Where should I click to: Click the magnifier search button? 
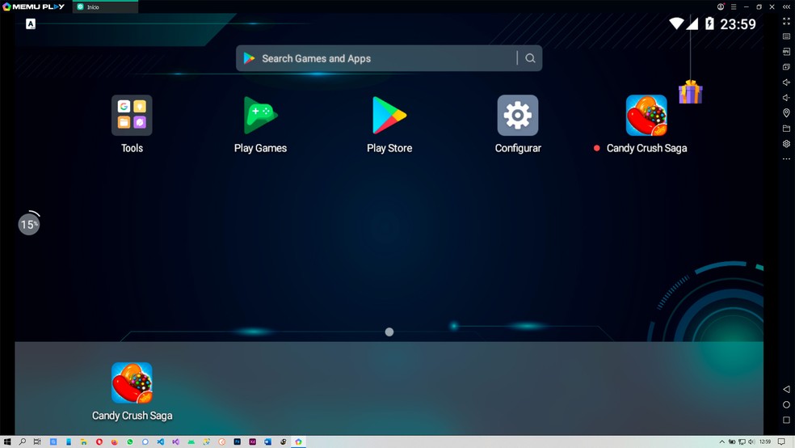(x=530, y=58)
